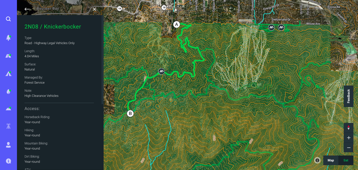The width and height of the screenshot is (358, 170).
Task: Select the road trails sidebar icon
Action: 8,56
